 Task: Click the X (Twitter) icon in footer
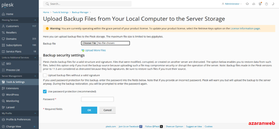coord(161,126)
